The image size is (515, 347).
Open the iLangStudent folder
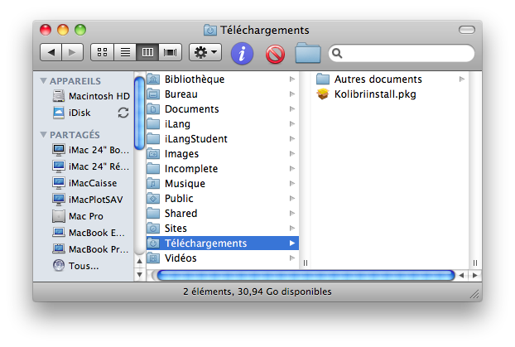[223, 138]
